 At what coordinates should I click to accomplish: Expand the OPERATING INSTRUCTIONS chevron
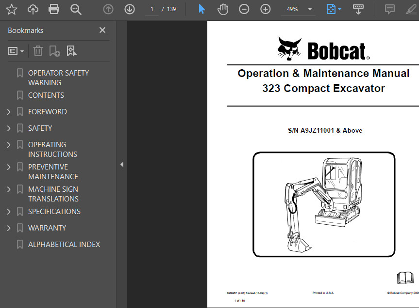tap(9, 145)
